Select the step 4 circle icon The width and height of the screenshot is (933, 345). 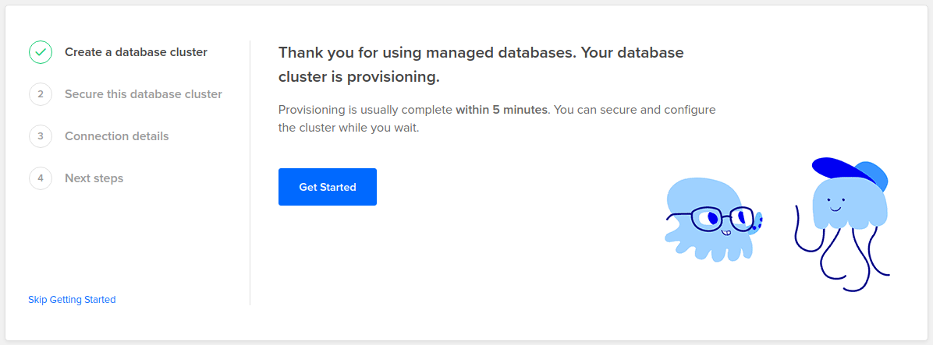tap(41, 178)
